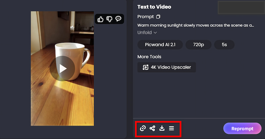Click the 5s duration chip
Viewport: 265px width, 139px height.
224,45
